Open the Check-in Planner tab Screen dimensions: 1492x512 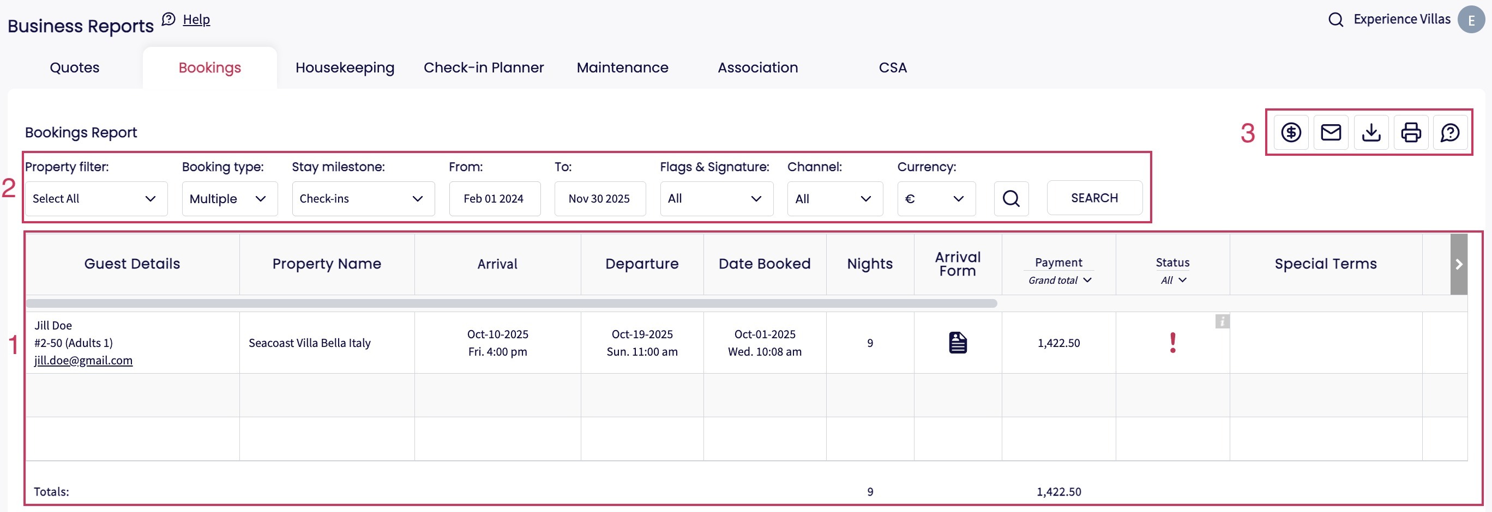point(483,68)
